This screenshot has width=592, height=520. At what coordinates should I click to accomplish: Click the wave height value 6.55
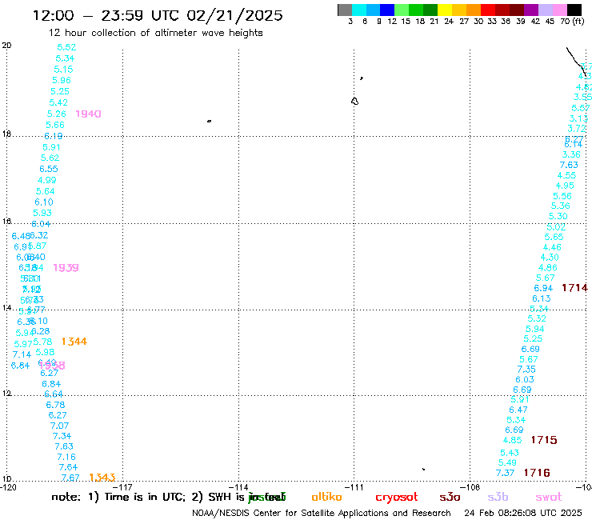[x=48, y=169]
